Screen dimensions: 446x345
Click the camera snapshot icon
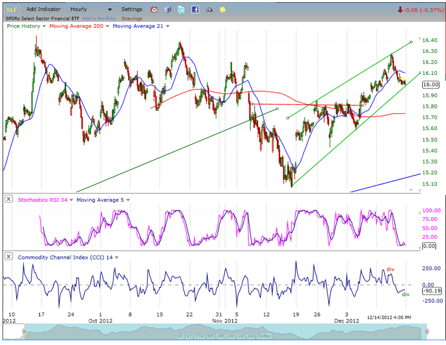[x=209, y=10]
